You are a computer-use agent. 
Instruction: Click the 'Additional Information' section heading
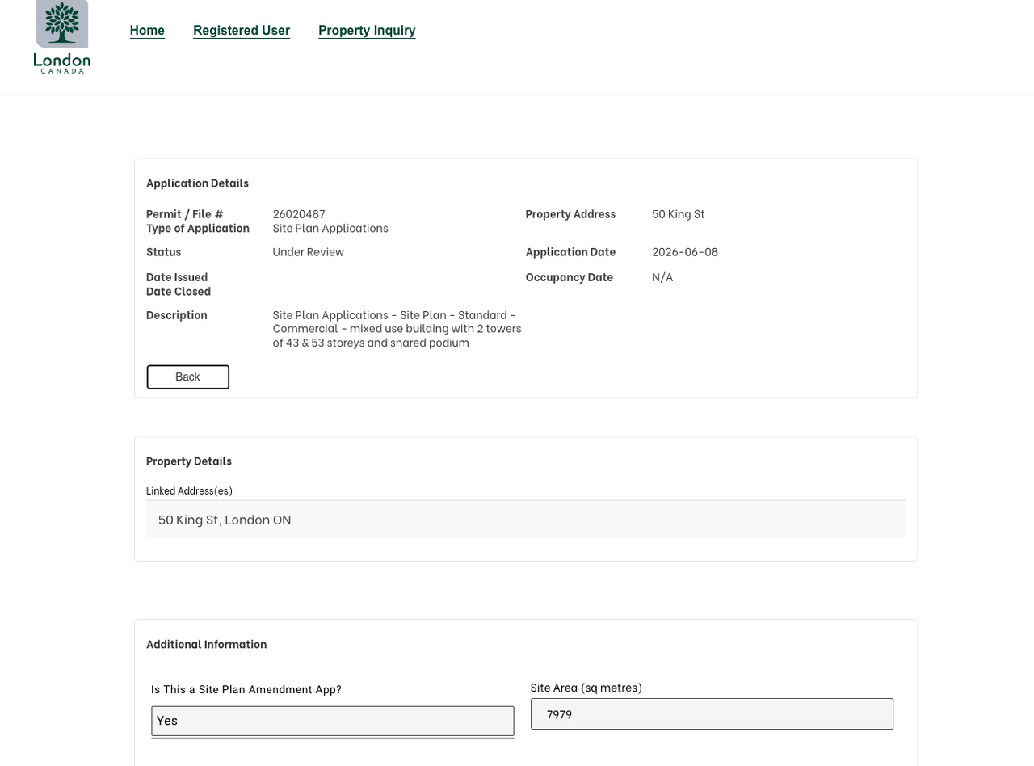coord(207,645)
